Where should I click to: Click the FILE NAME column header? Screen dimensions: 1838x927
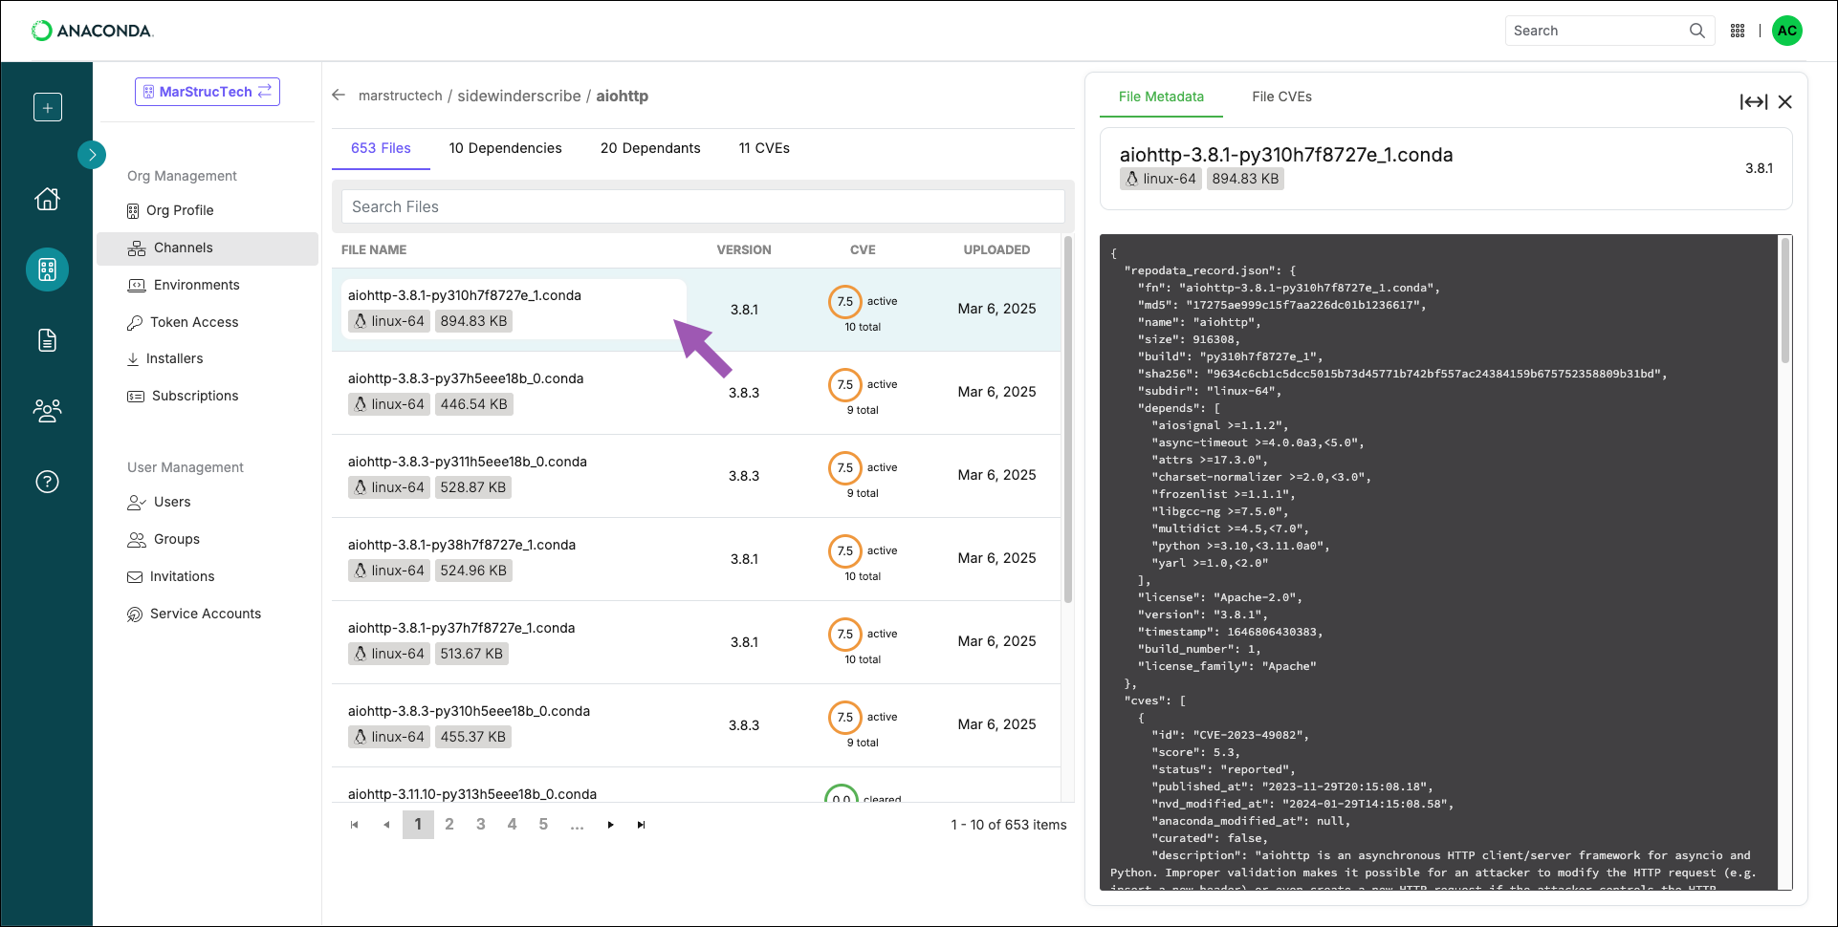(374, 249)
